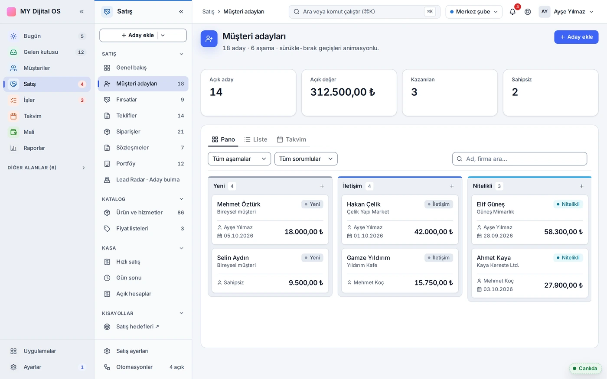Open Fırsatlar in sales menu
The image size is (607, 379).
[x=143, y=100]
